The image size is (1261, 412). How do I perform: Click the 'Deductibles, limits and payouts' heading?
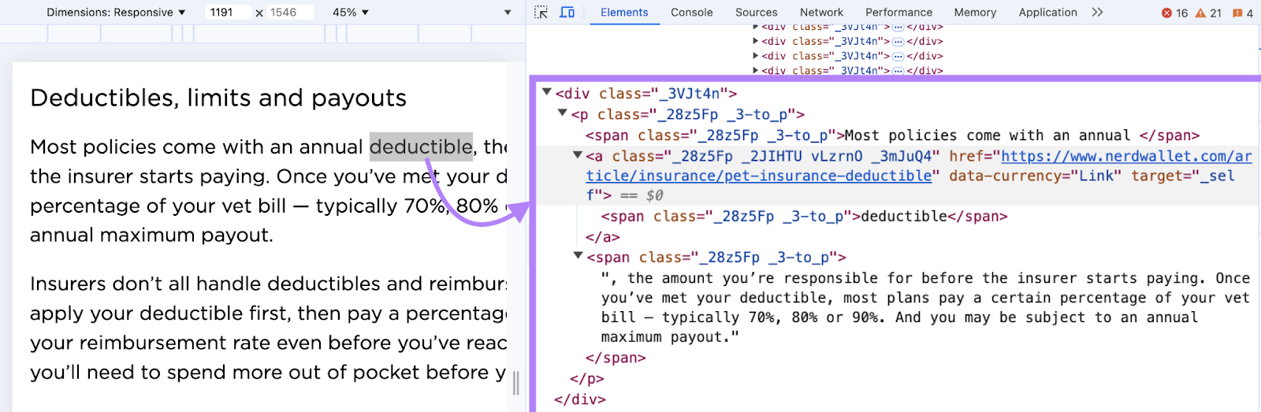[x=218, y=98]
